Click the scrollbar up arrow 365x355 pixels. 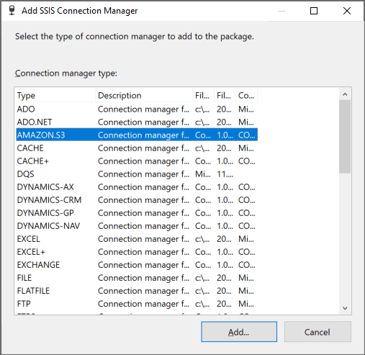(x=345, y=94)
